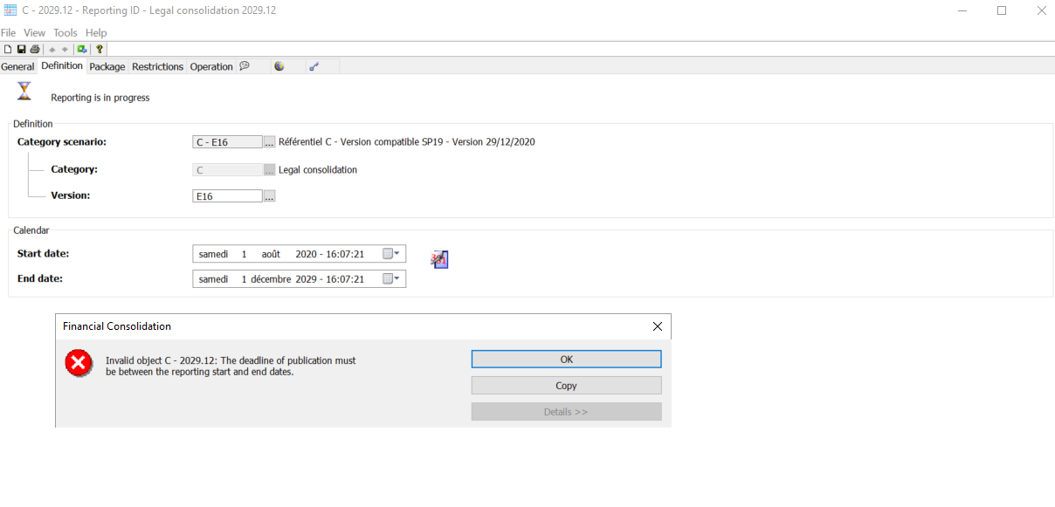The image size is (1055, 507).
Task: Go to the Package tab
Action: [107, 67]
